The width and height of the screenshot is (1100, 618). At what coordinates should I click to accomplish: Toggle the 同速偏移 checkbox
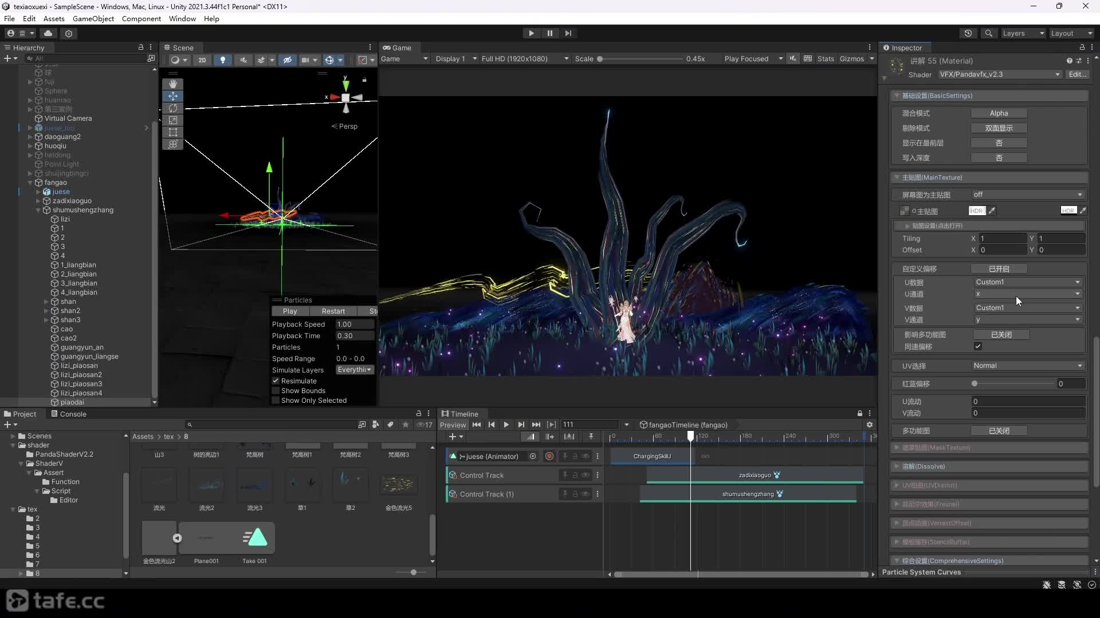978,346
